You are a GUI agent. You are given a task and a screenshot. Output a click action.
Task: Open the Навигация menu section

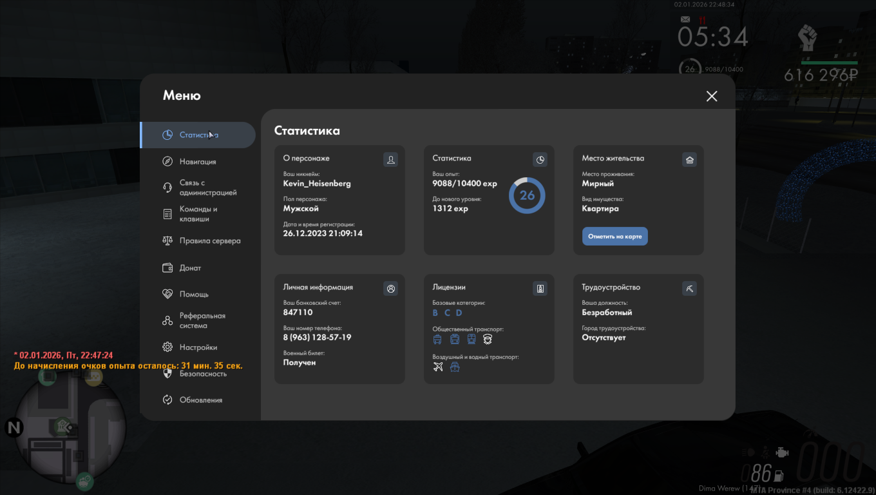(x=198, y=162)
